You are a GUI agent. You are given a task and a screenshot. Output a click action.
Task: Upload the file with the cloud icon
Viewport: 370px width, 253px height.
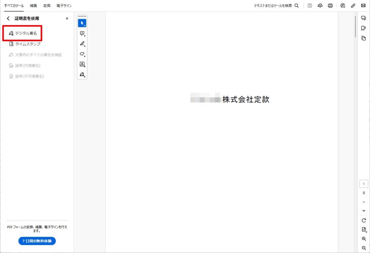coord(320,6)
